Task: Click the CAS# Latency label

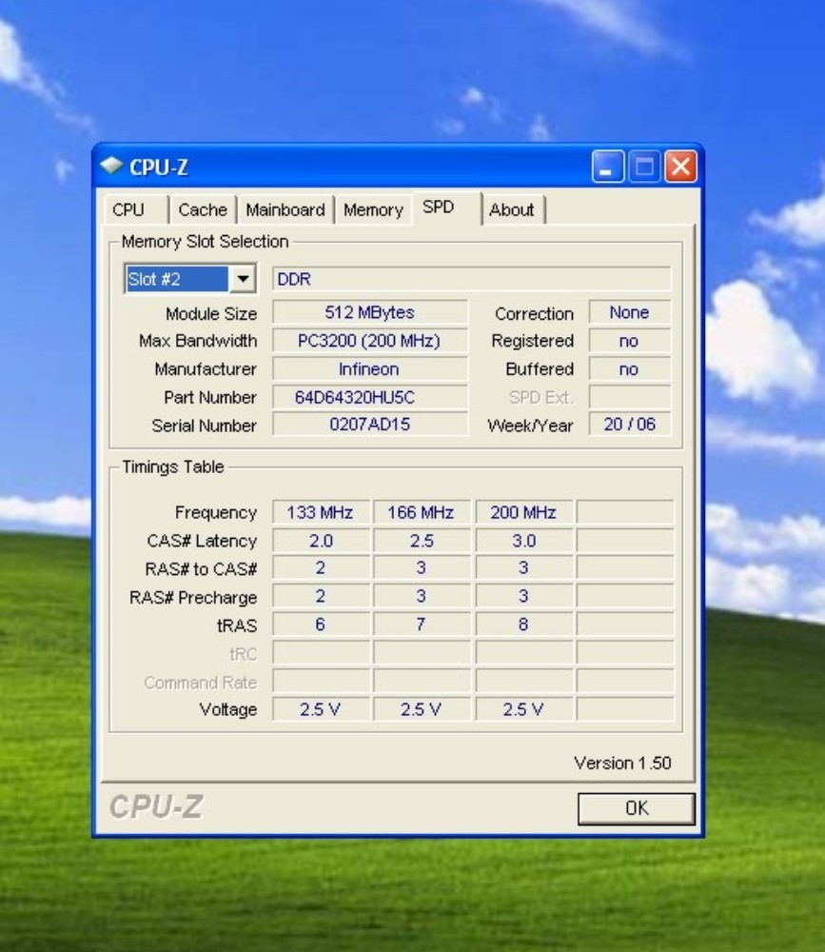Action: 202,541
